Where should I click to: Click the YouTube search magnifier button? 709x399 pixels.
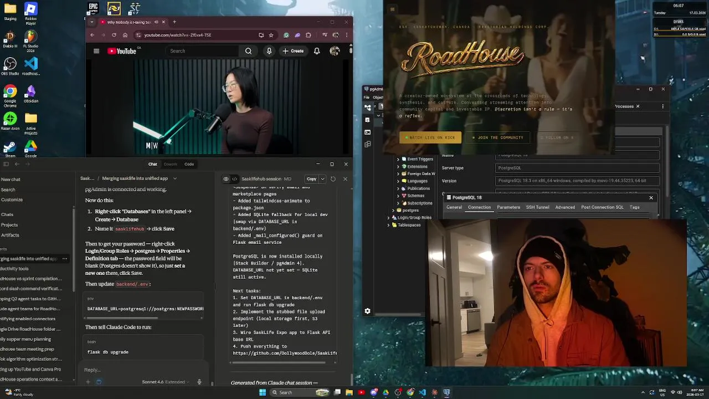coord(248,51)
